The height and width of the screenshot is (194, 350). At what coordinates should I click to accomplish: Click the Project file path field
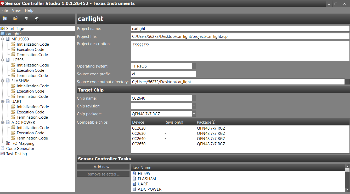240,36
